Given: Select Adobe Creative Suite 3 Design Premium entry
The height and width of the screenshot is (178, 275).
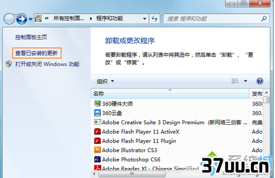Looking at the screenshot, I should tap(175, 122).
